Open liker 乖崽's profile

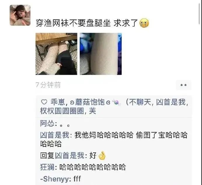click(58, 102)
